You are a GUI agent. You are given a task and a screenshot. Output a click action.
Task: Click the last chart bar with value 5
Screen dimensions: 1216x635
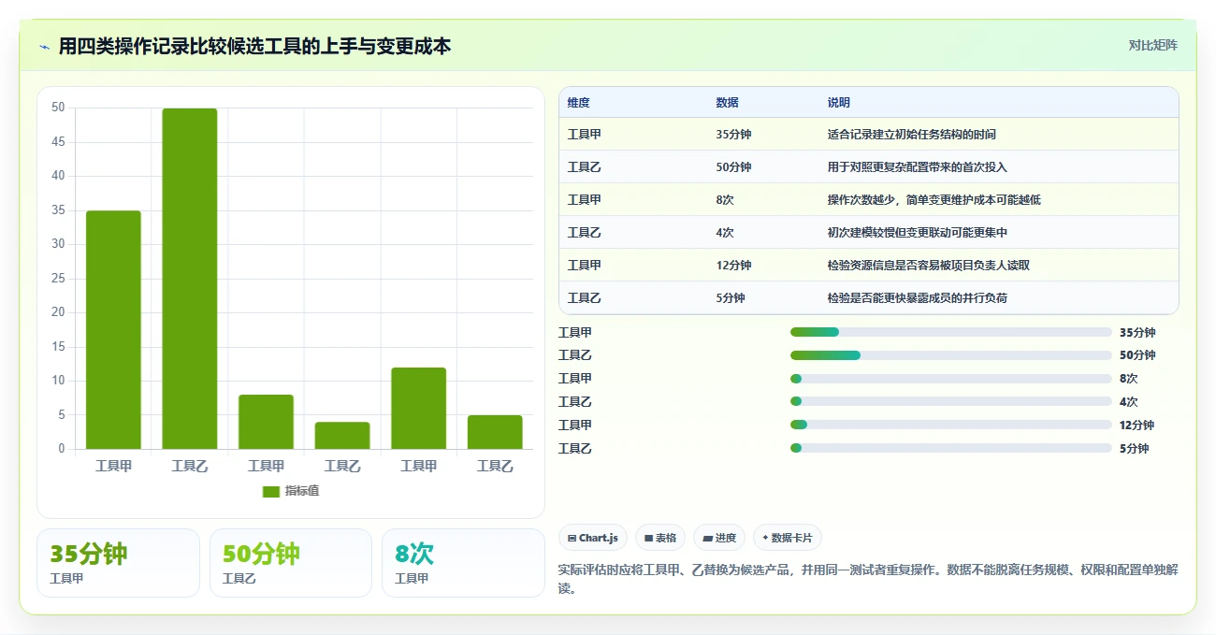[x=495, y=432]
